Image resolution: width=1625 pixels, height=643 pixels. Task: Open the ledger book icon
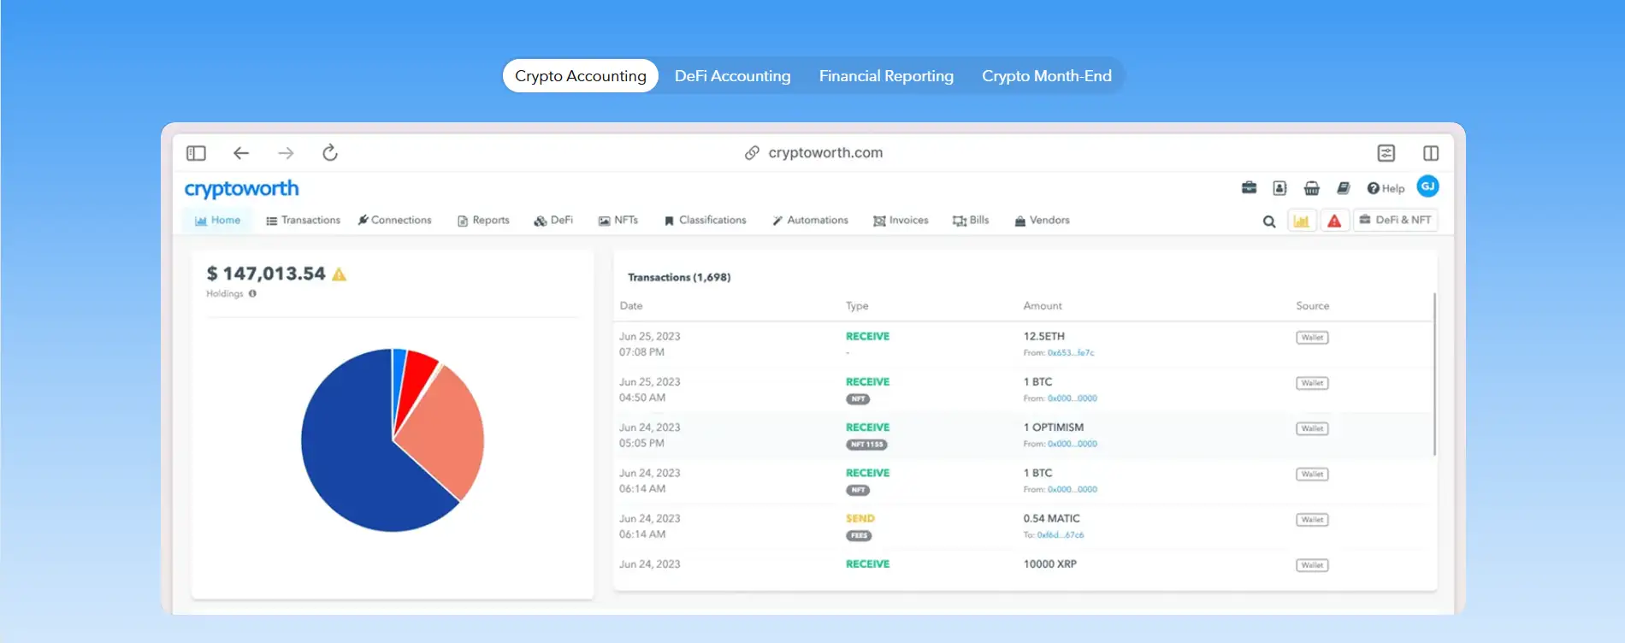click(x=1343, y=188)
